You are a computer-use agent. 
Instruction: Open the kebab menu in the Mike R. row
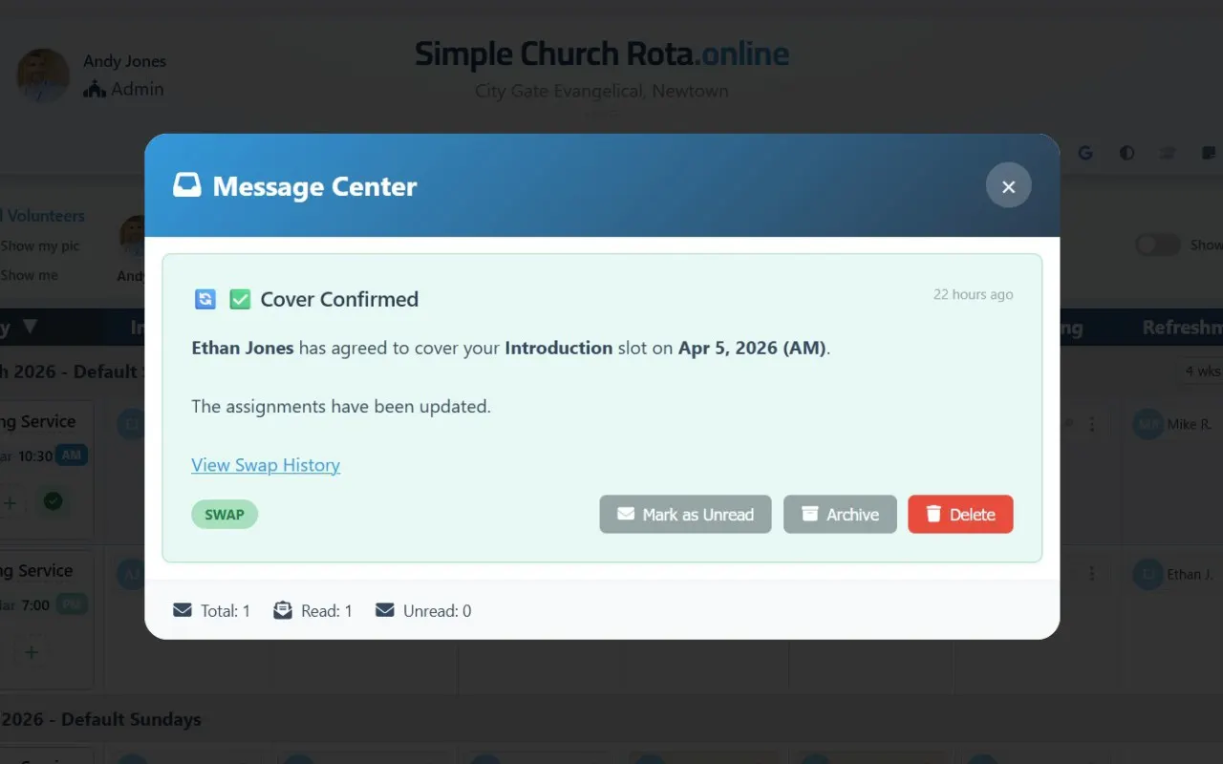[x=1092, y=424]
